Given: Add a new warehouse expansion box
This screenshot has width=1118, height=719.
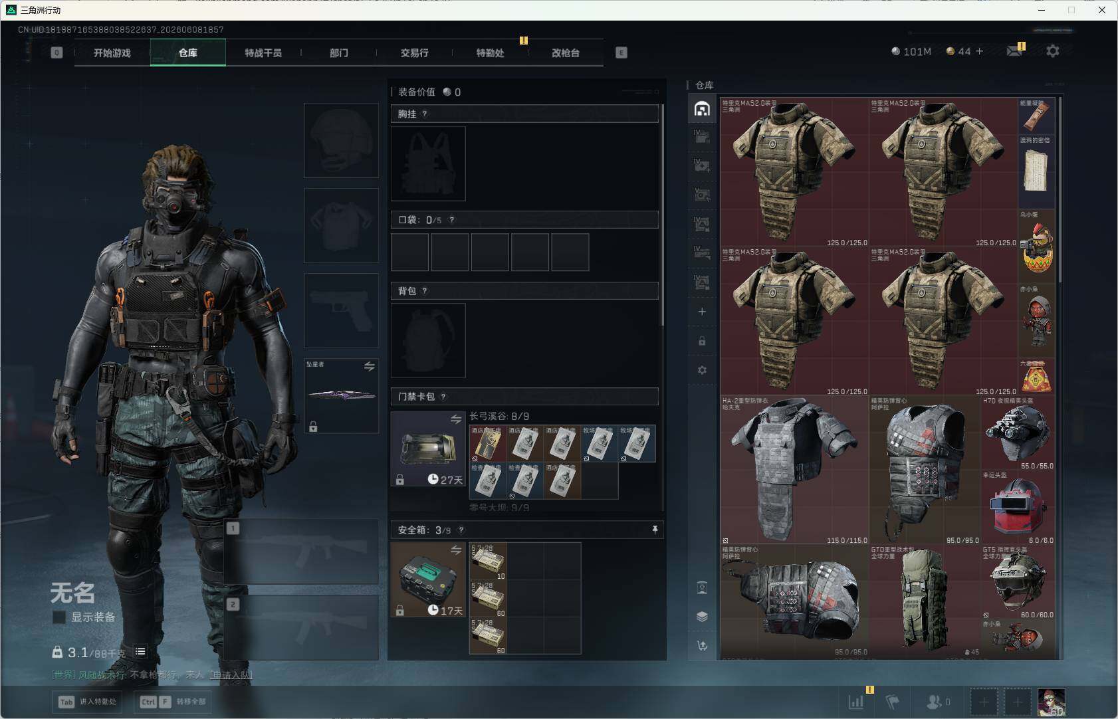Looking at the screenshot, I should pyautogui.click(x=702, y=312).
